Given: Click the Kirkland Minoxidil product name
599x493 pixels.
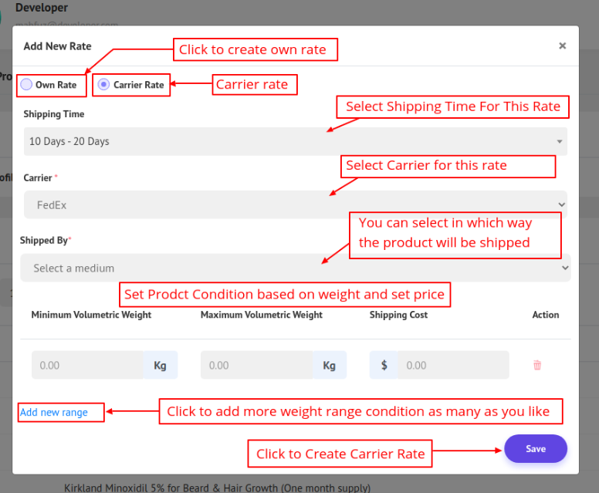Looking at the screenshot, I should click(x=217, y=488).
